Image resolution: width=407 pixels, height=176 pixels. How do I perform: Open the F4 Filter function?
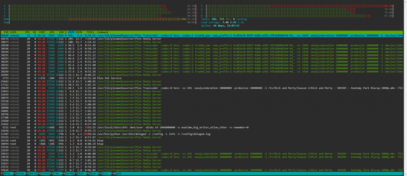click(44, 174)
